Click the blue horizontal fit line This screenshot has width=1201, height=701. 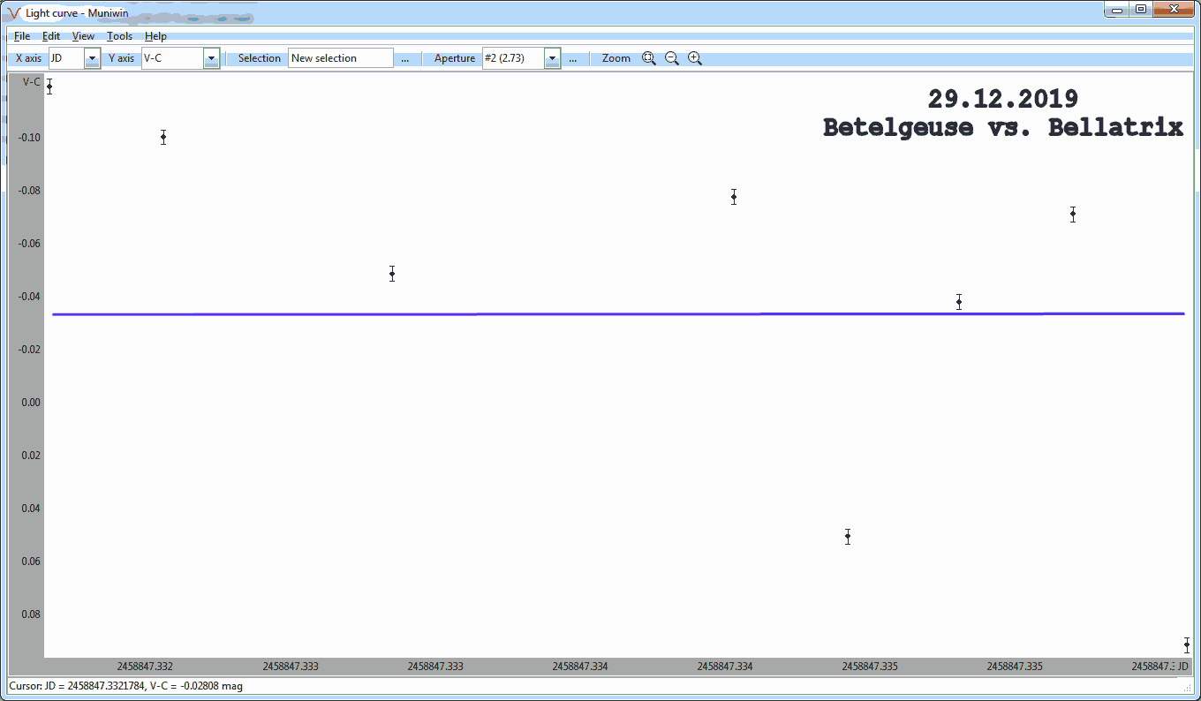pyautogui.click(x=618, y=313)
